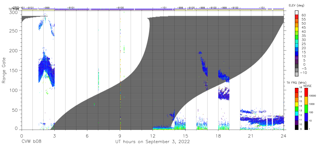Select the black bottom block of NOISE scale
The width and height of the screenshot is (319, 147).
click(306, 125)
